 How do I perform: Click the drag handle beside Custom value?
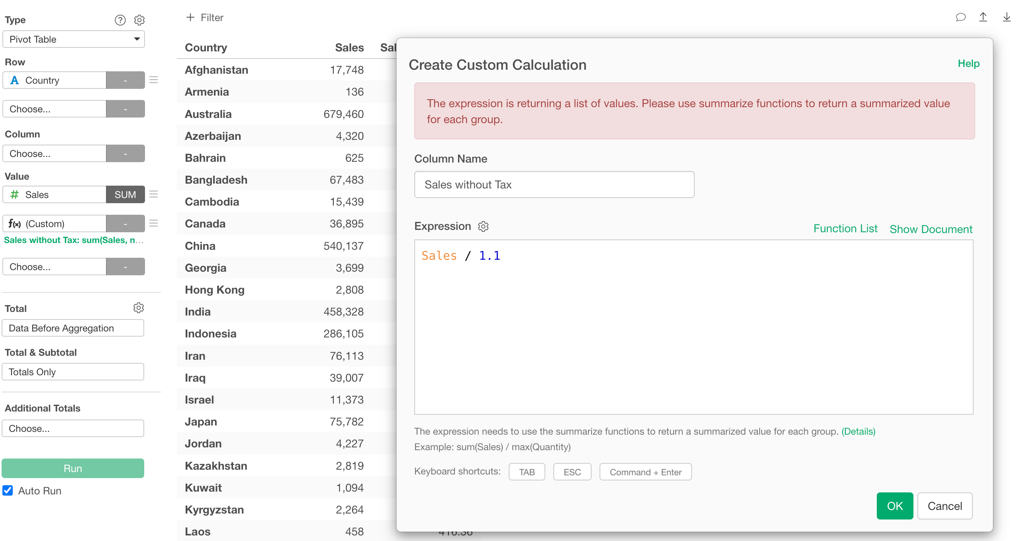(154, 223)
